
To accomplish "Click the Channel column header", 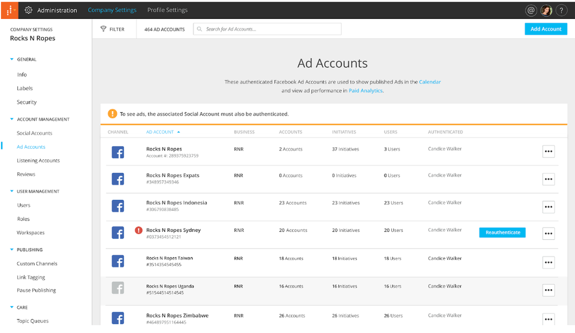I will pyautogui.click(x=118, y=132).
